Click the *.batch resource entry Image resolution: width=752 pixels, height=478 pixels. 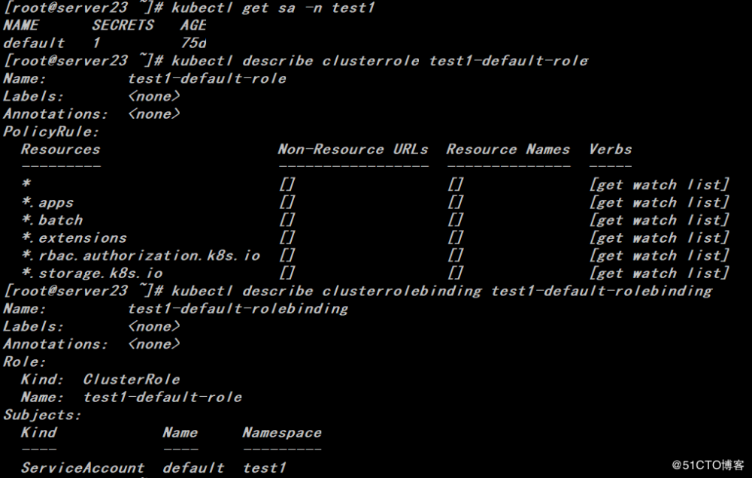point(52,220)
